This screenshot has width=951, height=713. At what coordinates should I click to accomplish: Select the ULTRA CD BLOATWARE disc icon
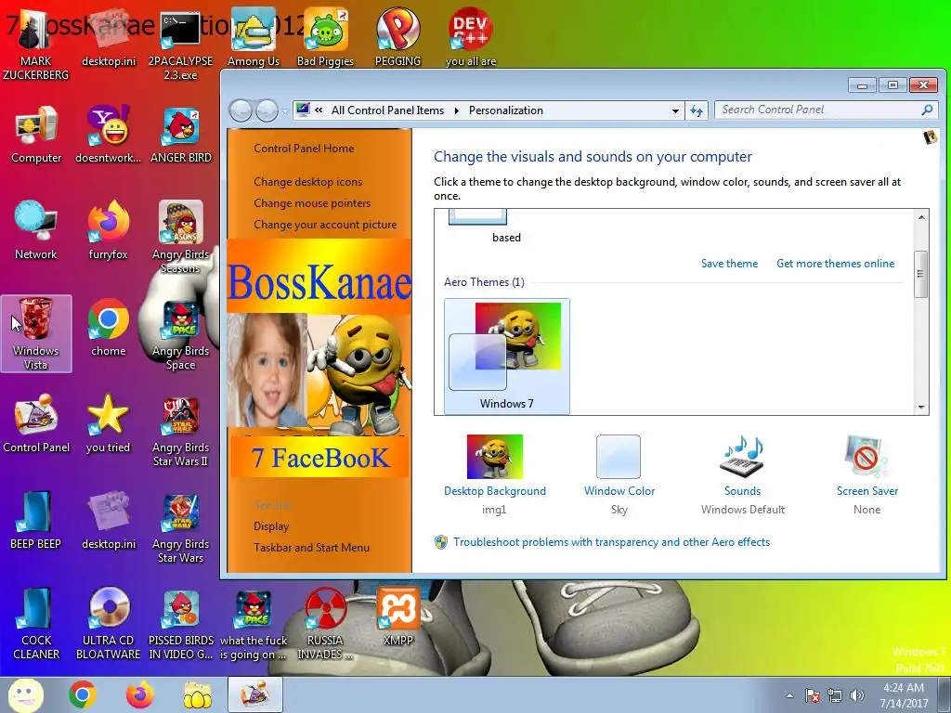(x=108, y=623)
